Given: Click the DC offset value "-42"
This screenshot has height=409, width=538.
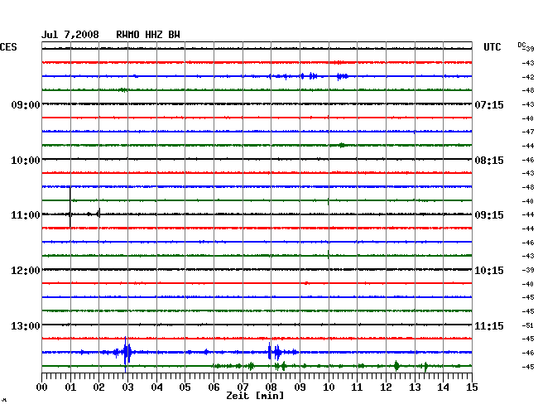Looking at the screenshot, I should point(528,77).
